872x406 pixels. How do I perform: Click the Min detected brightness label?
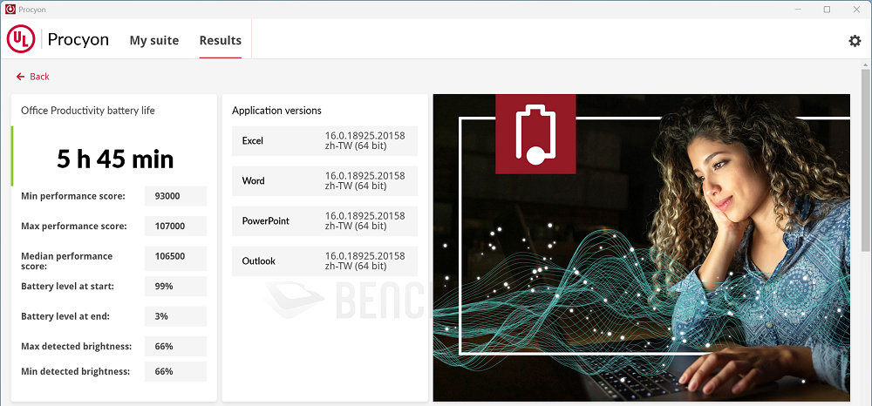click(x=75, y=371)
